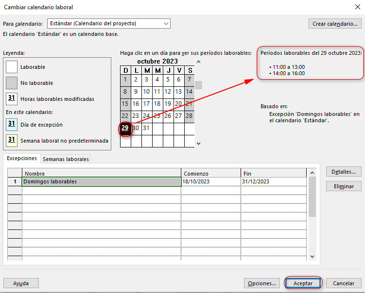The width and height of the screenshot is (365, 293).
Task: Close the Cambiar calendario laboral dialog
Action: pos(358,7)
